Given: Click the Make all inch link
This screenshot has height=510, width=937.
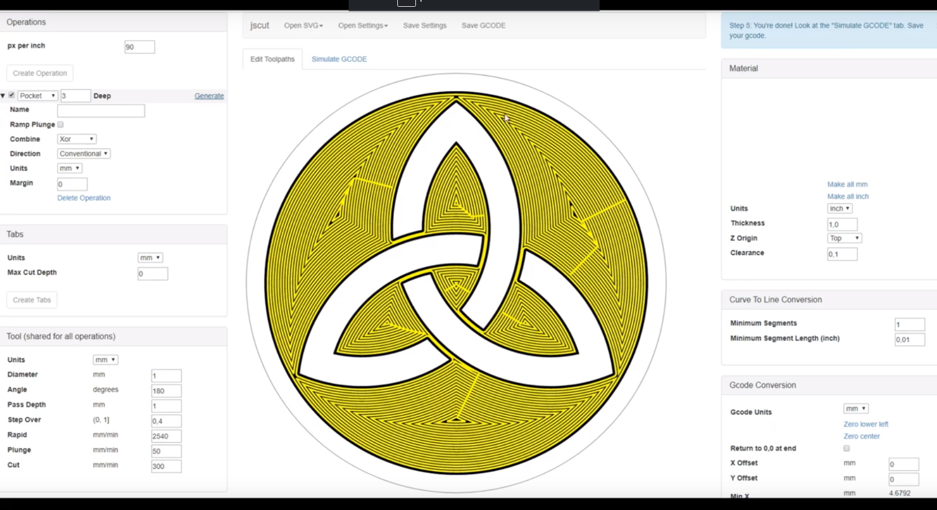Looking at the screenshot, I should click(848, 196).
